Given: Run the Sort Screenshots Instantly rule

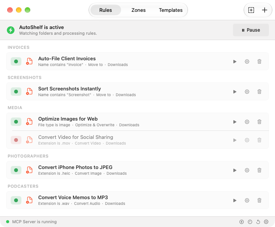Looking at the screenshot, I should (235, 92).
